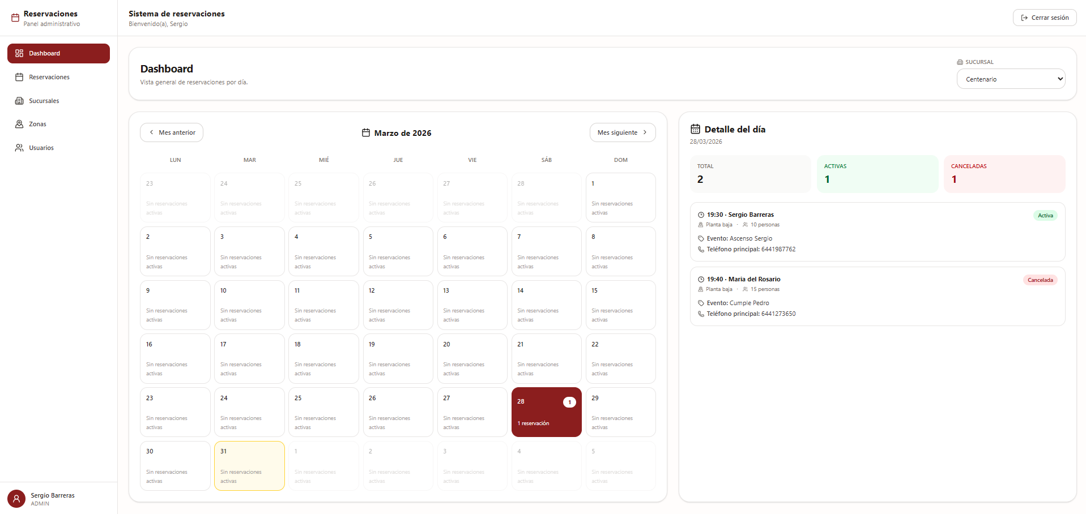Click the Dashboard grid icon in sidebar
This screenshot has height=514, width=1086.
tap(19, 53)
